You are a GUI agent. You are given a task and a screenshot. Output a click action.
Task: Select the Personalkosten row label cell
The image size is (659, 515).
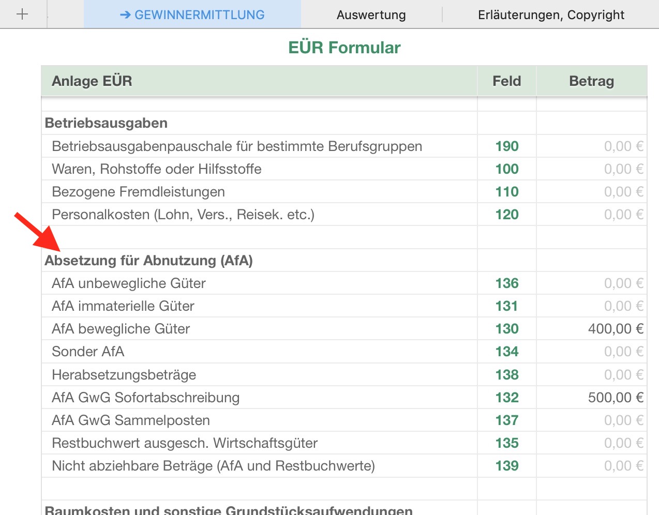coord(183,215)
